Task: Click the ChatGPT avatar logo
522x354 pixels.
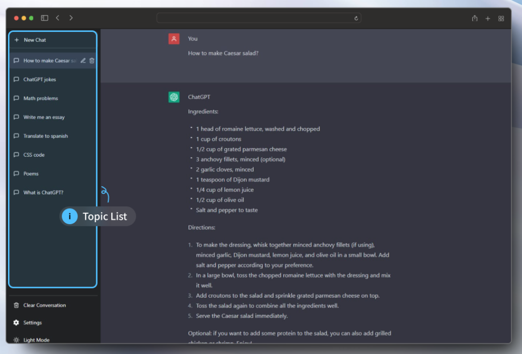Action: pyautogui.click(x=174, y=97)
